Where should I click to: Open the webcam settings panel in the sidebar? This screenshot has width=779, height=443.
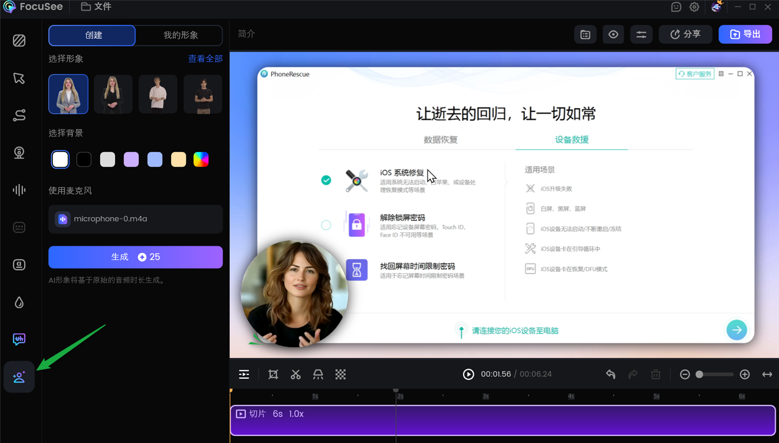[x=19, y=153]
